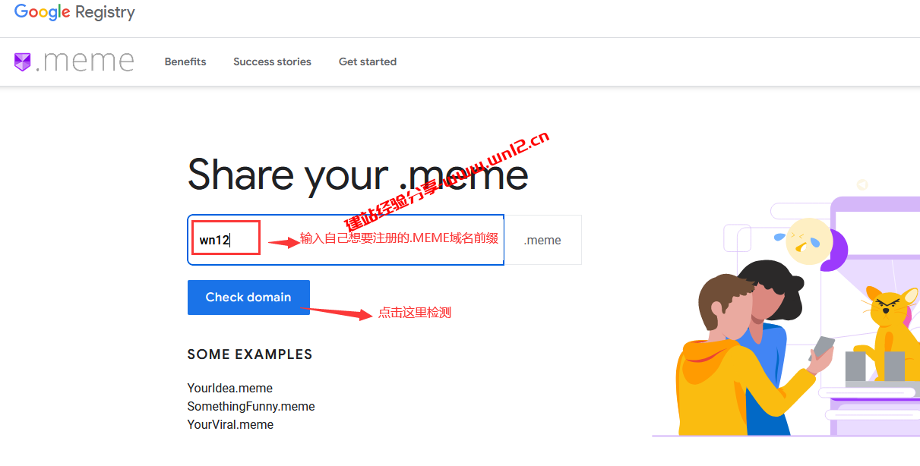Click the Share your .meme heading
The image size is (920, 466).
pos(357,175)
